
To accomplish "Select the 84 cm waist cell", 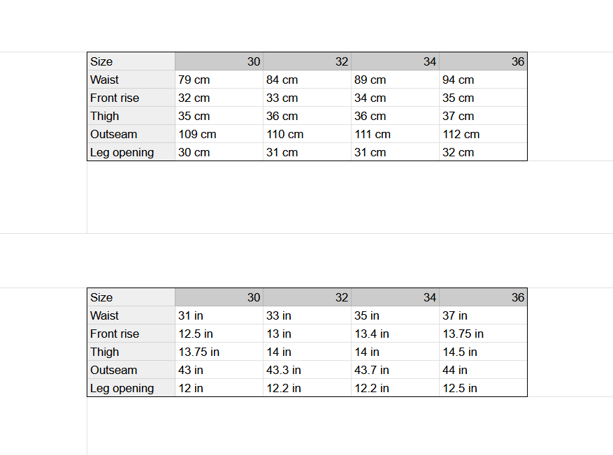I will 282,80.
